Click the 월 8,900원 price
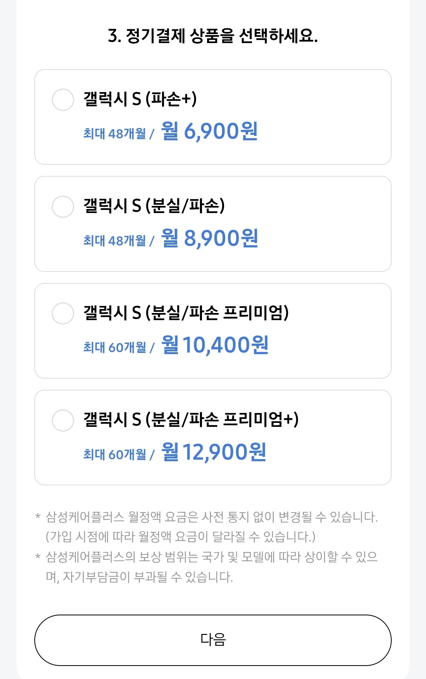Screen dimensions: 426x679 (209, 238)
